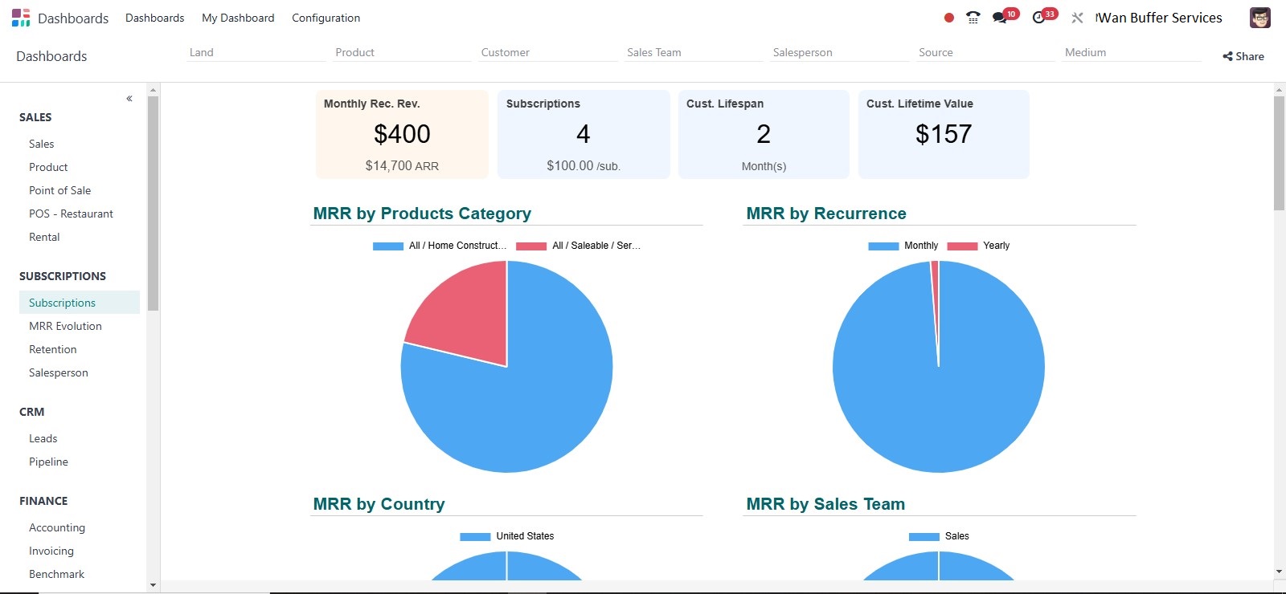Click the MRR by Sales Team heading
Screen dimensions: 1286x594
point(825,504)
